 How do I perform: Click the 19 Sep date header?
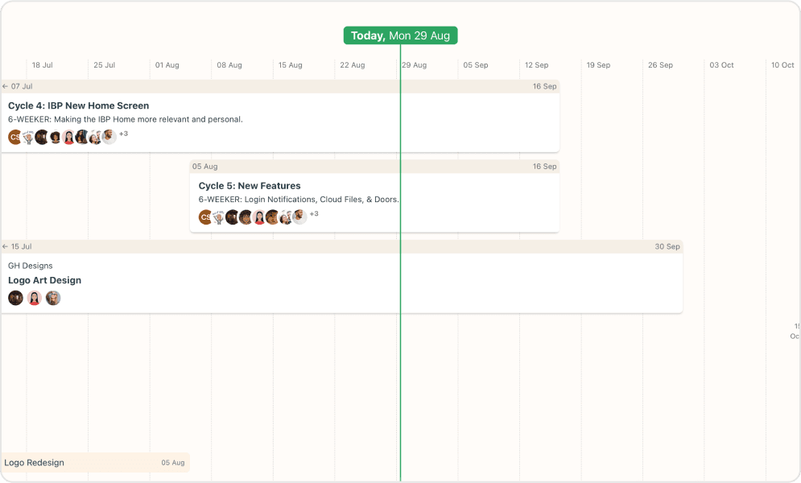pos(598,65)
